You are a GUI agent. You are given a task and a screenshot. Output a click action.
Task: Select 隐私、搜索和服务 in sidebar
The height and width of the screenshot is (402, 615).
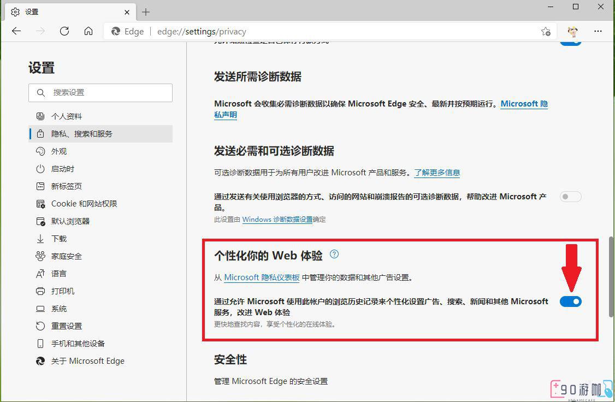coord(100,134)
